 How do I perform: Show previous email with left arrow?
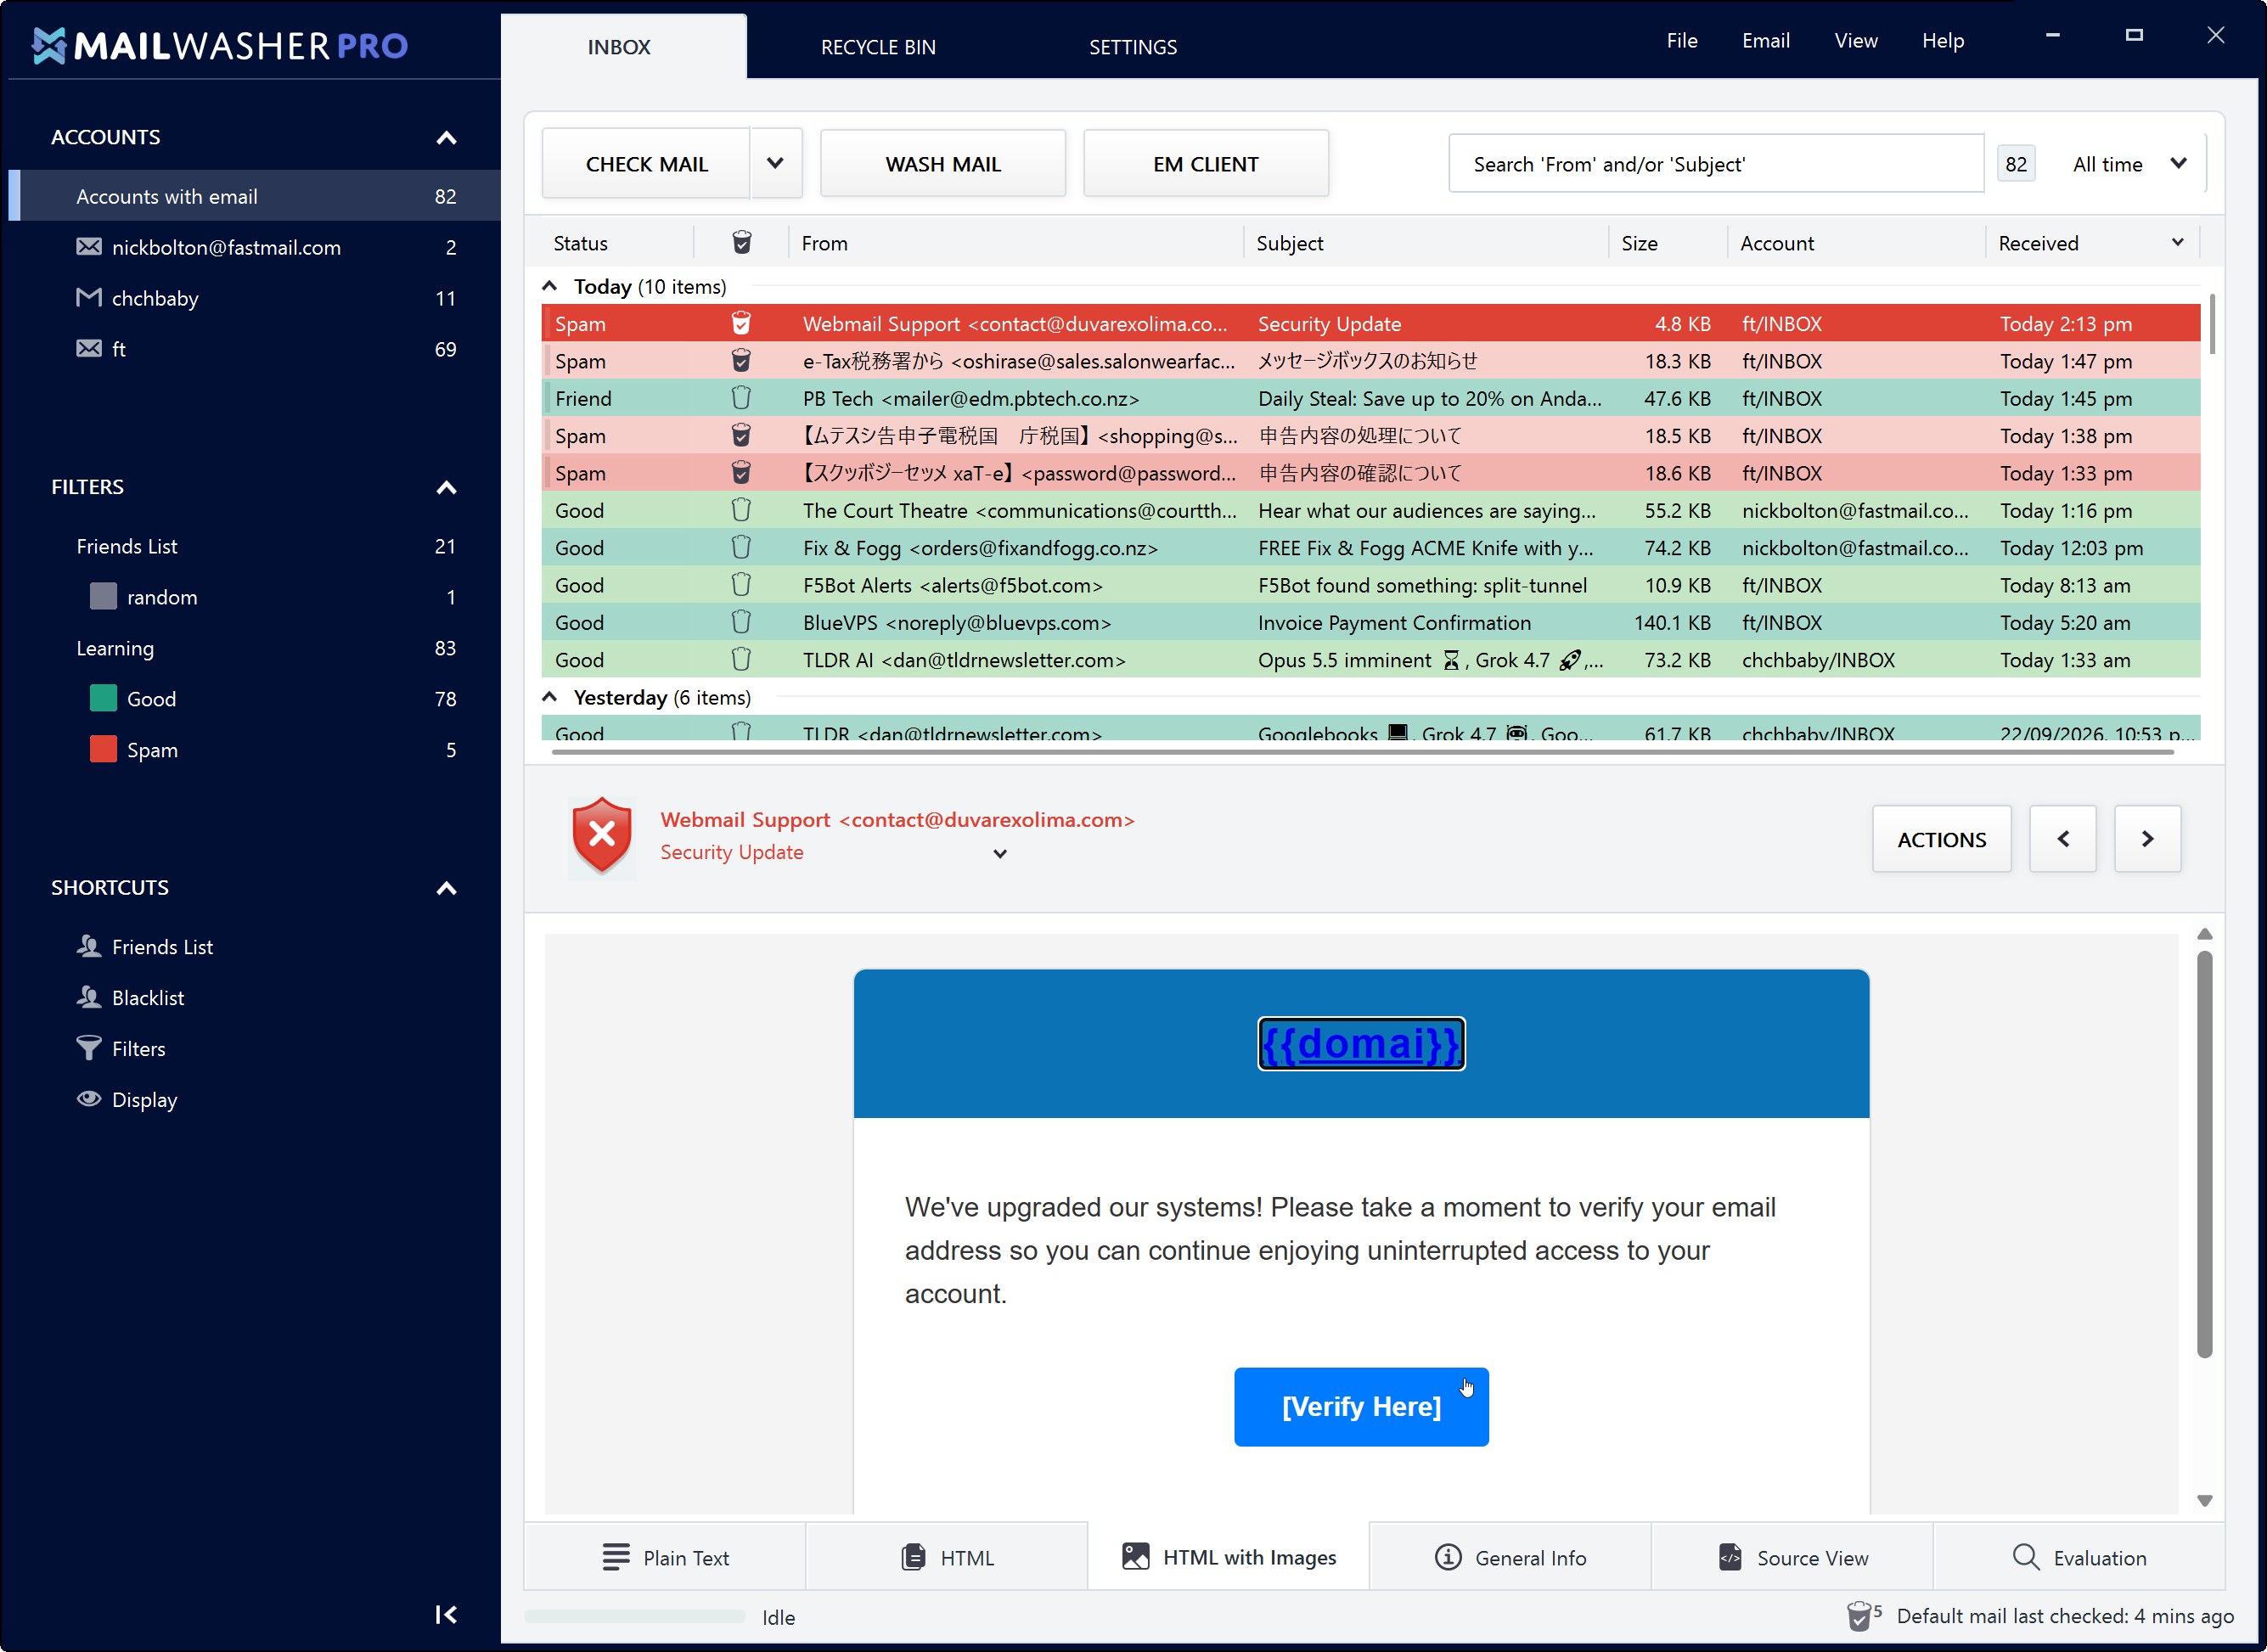click(2062, 839)
